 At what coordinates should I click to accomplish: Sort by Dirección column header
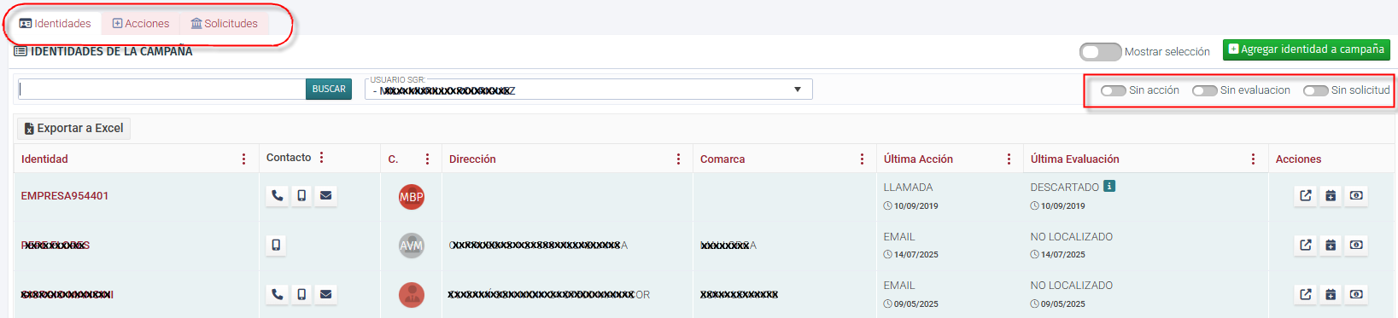tap(472, 159)
